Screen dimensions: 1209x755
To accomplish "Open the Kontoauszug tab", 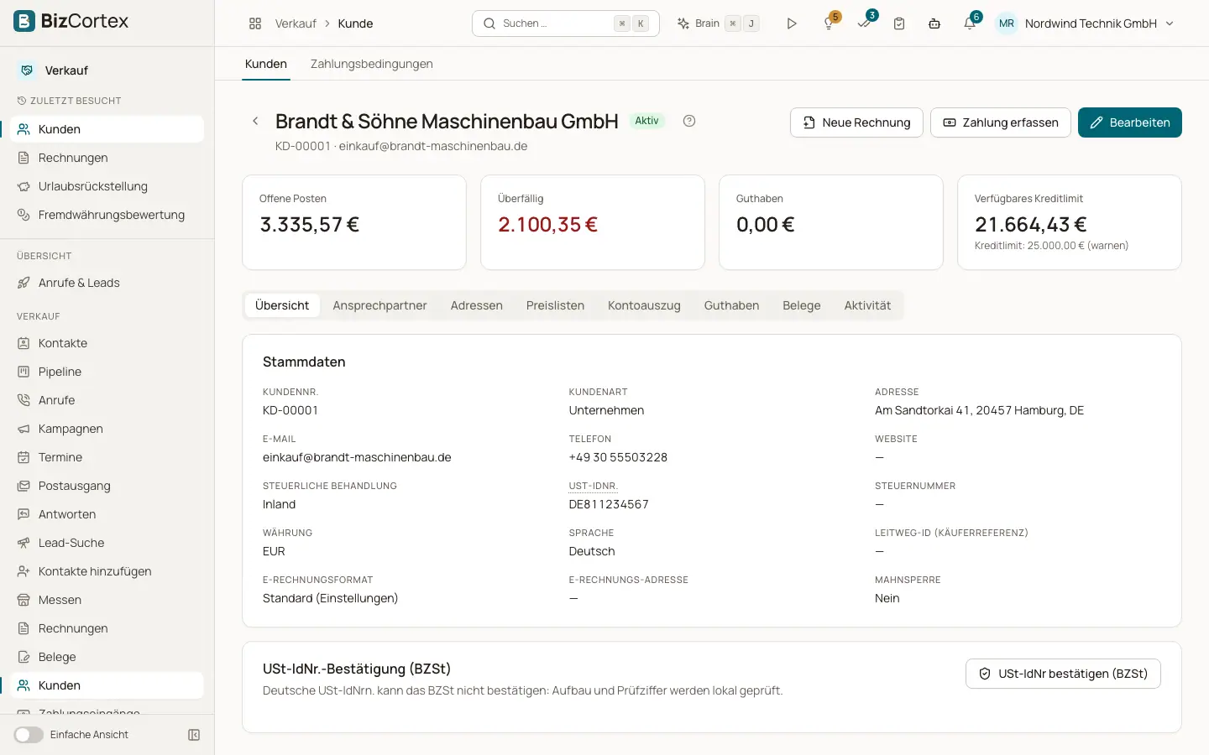I will [644, 305].
